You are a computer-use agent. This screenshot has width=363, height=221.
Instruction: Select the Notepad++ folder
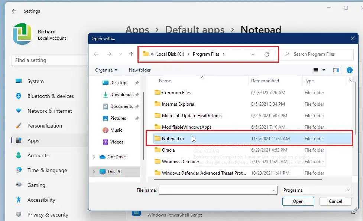[173, 139]
